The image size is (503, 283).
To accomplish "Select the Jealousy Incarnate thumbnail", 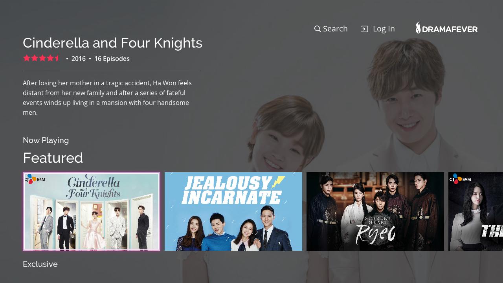I will click(233, 211).
